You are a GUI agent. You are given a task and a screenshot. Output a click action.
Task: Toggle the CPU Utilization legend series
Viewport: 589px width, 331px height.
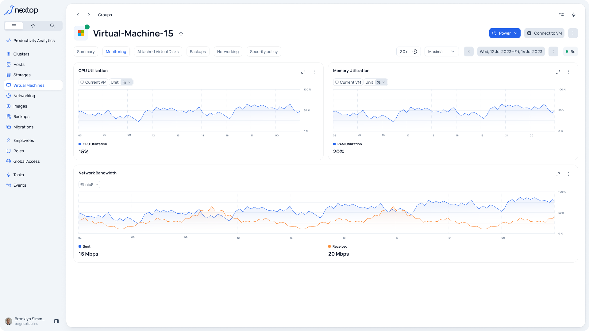93,144
